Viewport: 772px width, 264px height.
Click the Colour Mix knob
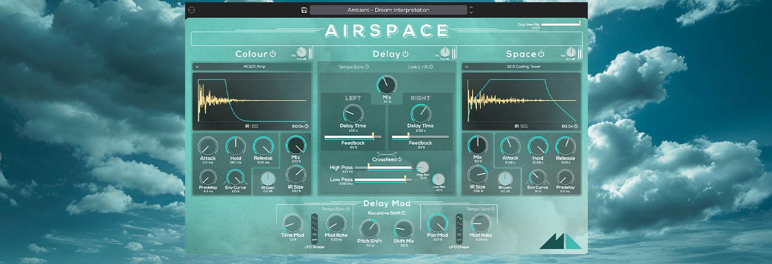(296, 146)
